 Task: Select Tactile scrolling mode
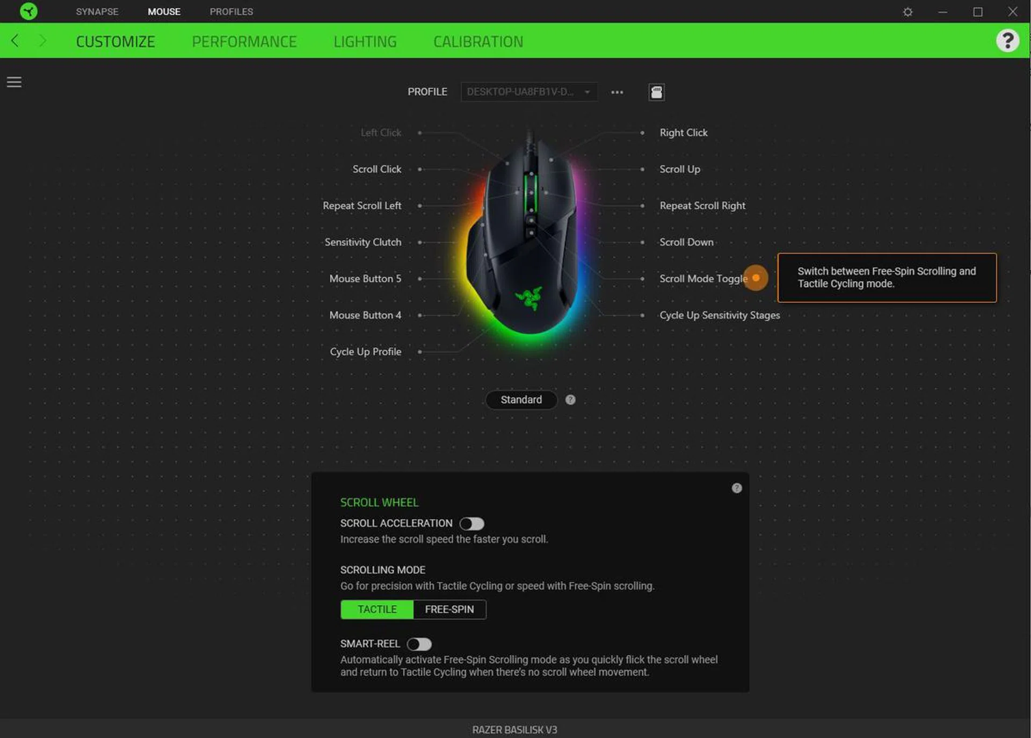(x=377, y=609)
